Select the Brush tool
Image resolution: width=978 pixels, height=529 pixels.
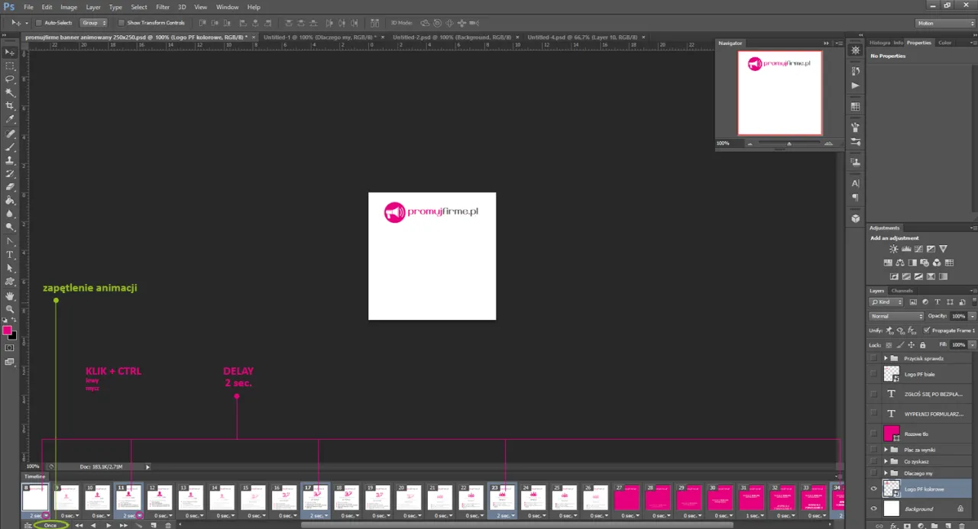(x=10, y=145)
